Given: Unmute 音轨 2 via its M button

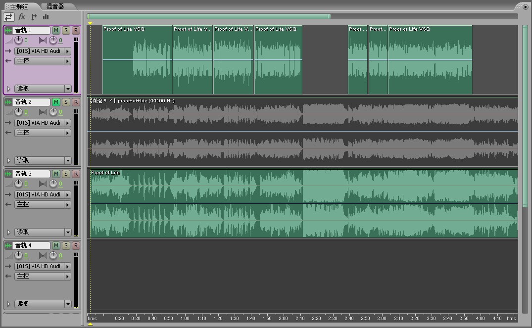Looking at the screenshot, I should tap(56, 102).
